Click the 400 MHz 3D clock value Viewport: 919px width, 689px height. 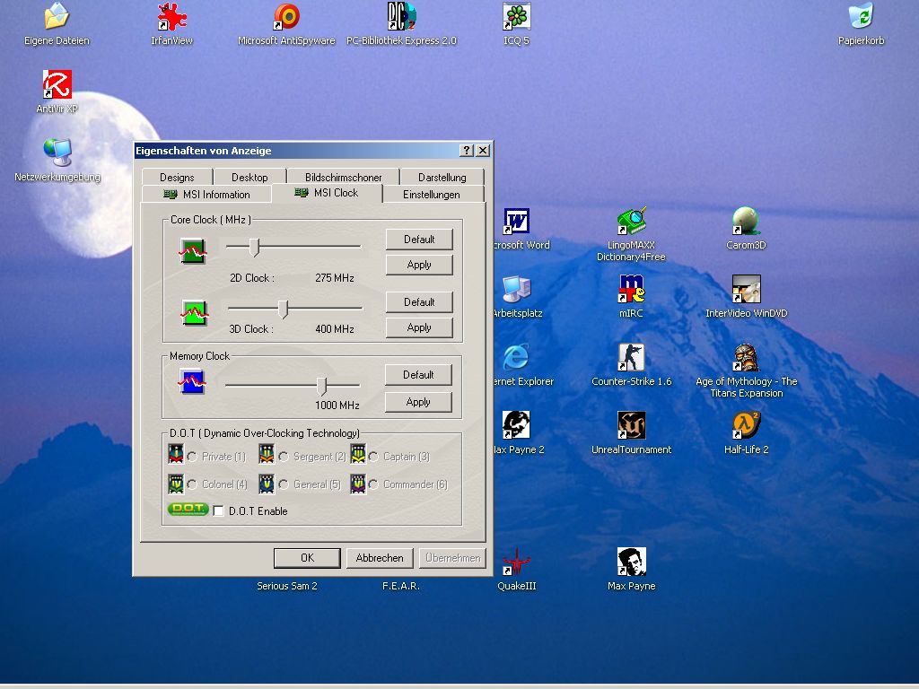pos(335,329)
